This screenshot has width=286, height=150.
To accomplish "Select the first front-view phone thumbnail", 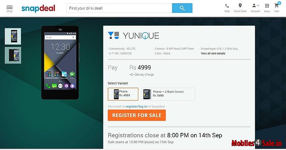I will (x=13, y=36).
